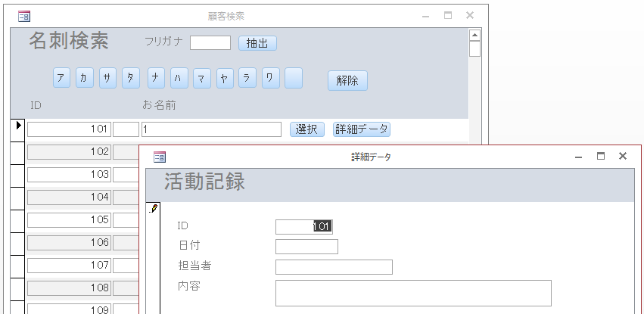Click the 選択 button for record 101
This screenshot has width=644, height=314.
307,129
